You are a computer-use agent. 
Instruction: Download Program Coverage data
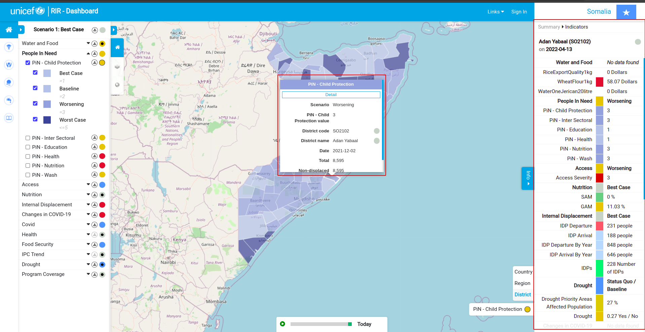(95, 275)
